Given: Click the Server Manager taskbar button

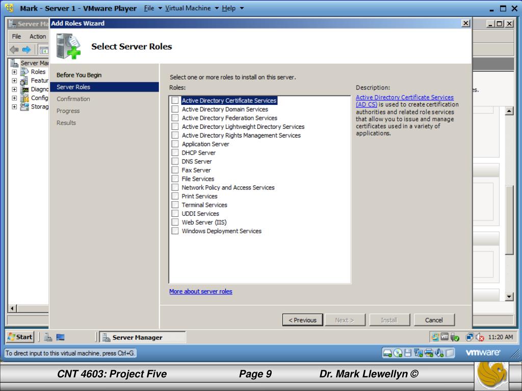Looking at the screenshot, I should click(x=143, y=338).
